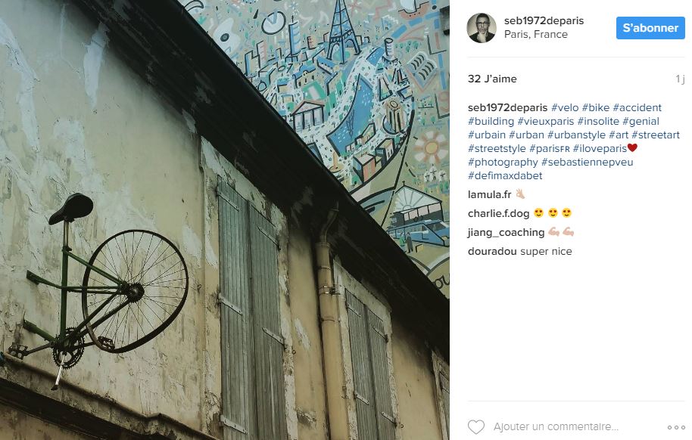Click the seb1972deparis profile avatar
This screenshot has width=692, height=440.
pyautogui.click(x=481, y=28)
